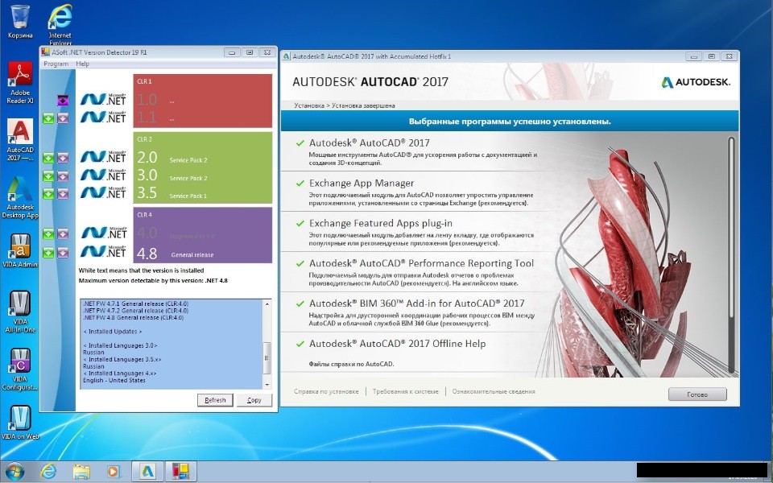773x483 pixels.
Task: Click the green download icon for .NET 3.0
Action: tap(48, 176)
